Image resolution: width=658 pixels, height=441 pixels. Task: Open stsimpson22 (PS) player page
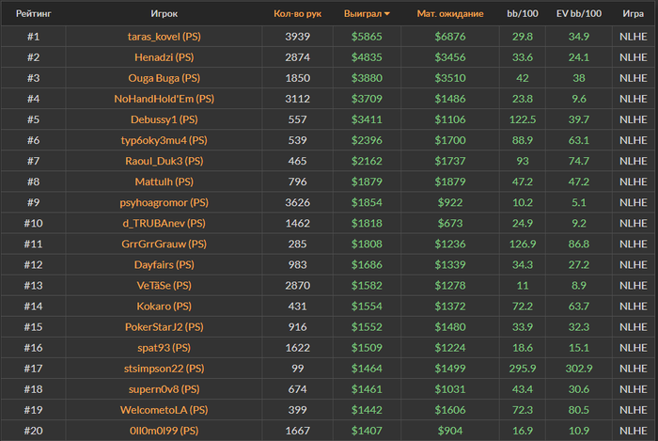[164, 369]
